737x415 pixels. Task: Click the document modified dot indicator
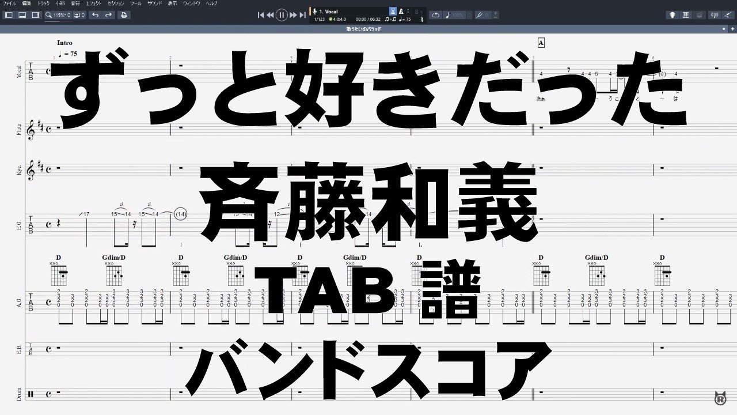coord(724,28)
